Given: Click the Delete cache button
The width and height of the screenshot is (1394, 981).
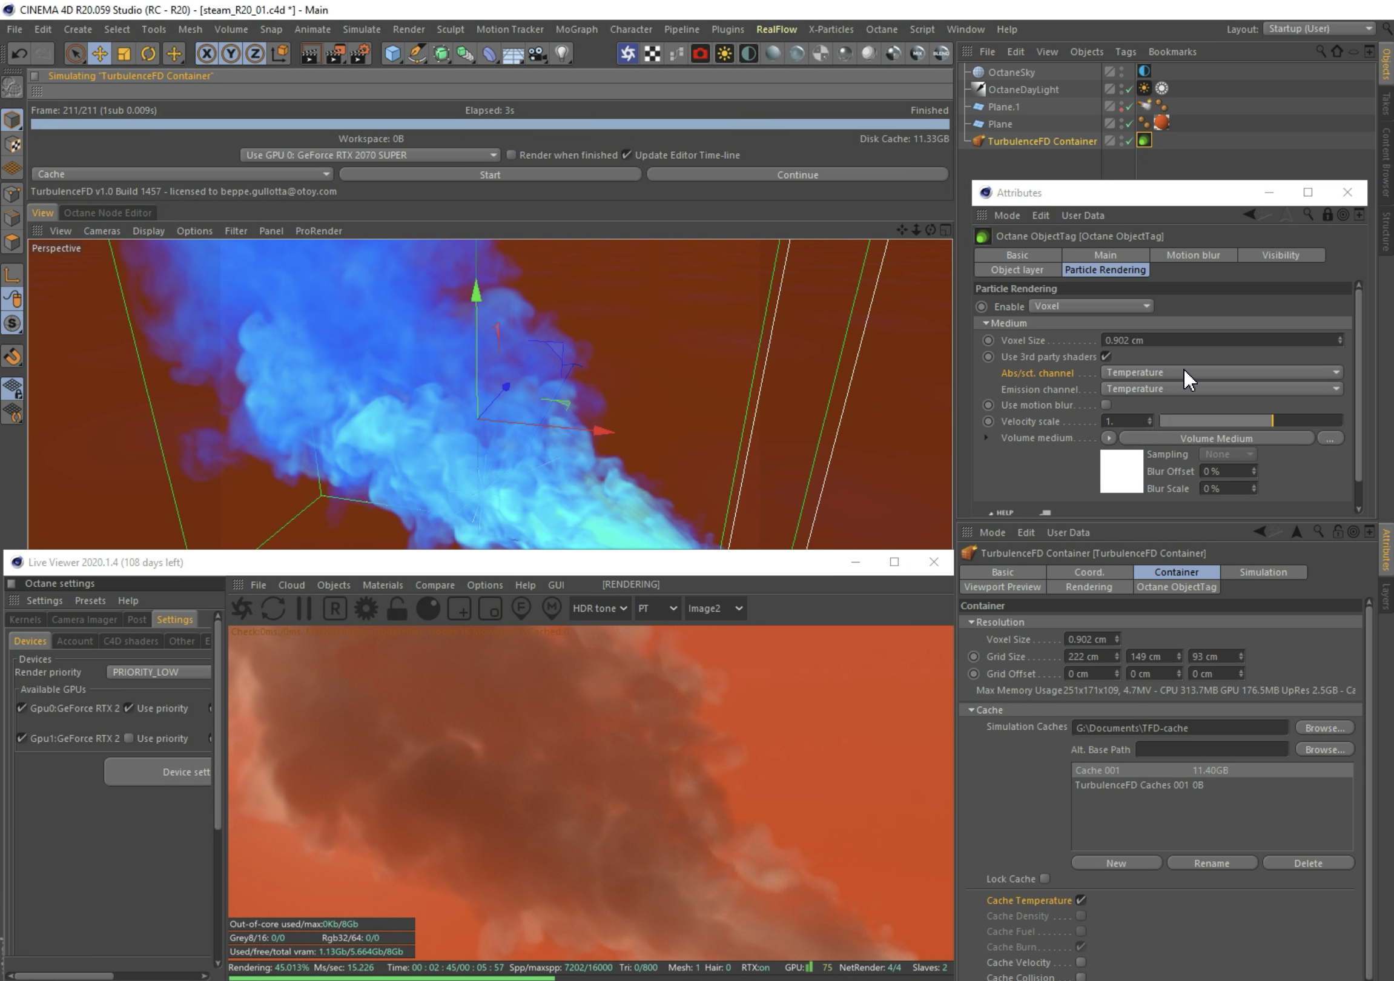Looking at the screenshot, I should pyautogui.click(x=1307, y=864).
